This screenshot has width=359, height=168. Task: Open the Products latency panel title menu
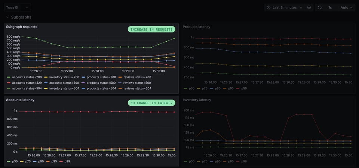click(196, 27)
